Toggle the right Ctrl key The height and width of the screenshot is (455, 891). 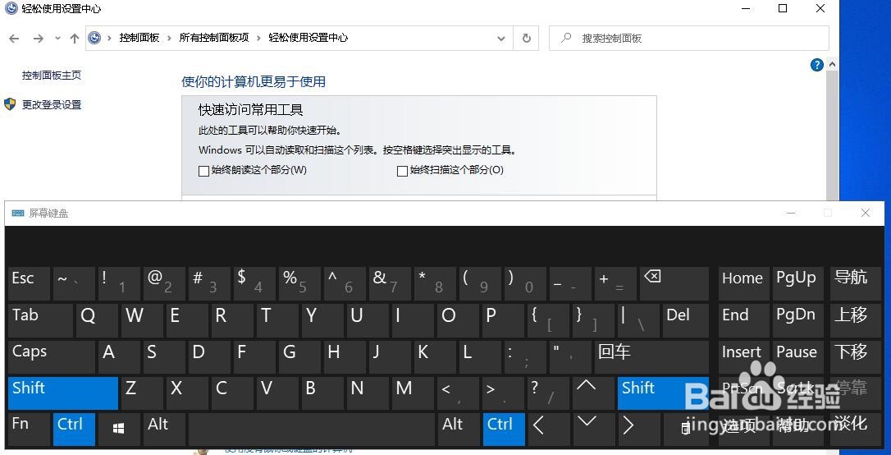tap(504, 429)
